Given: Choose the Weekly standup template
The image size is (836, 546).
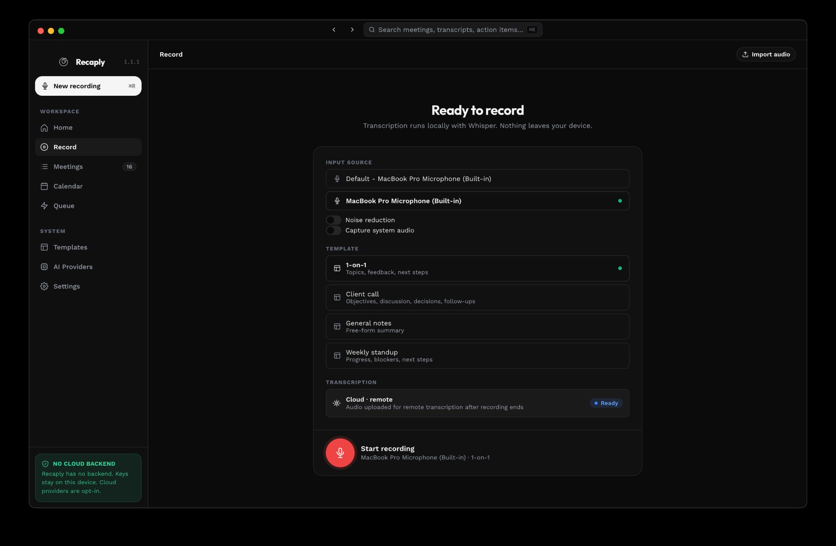Looking at the screenshot, I should click(x=477, y=356).
